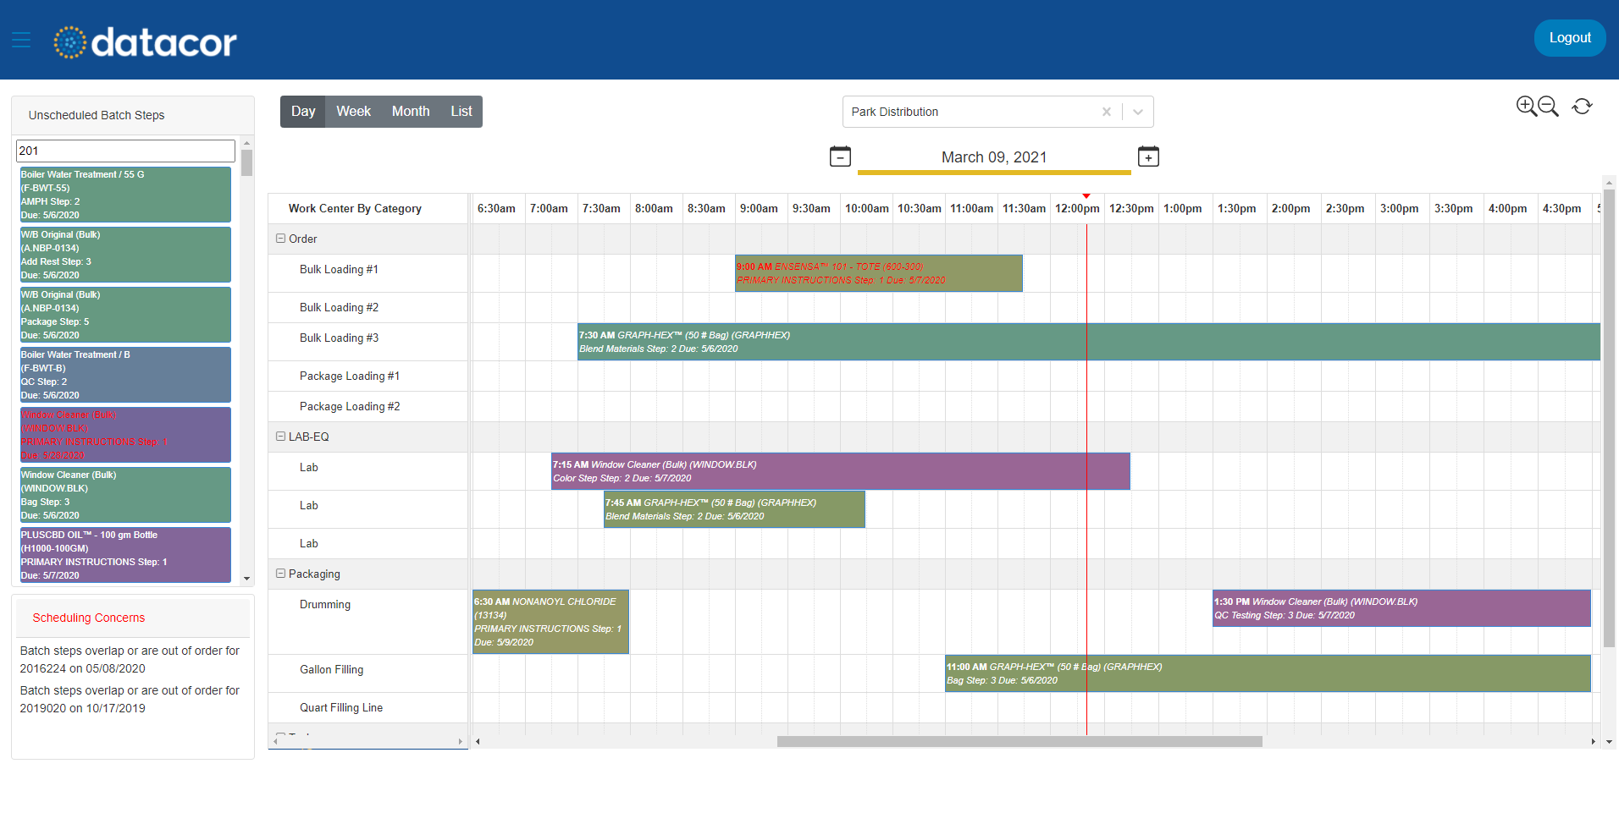This screenshot has width=1619, height=813.
Task: Open the hamburger navigation menu
Action: [x=20, y=40]
